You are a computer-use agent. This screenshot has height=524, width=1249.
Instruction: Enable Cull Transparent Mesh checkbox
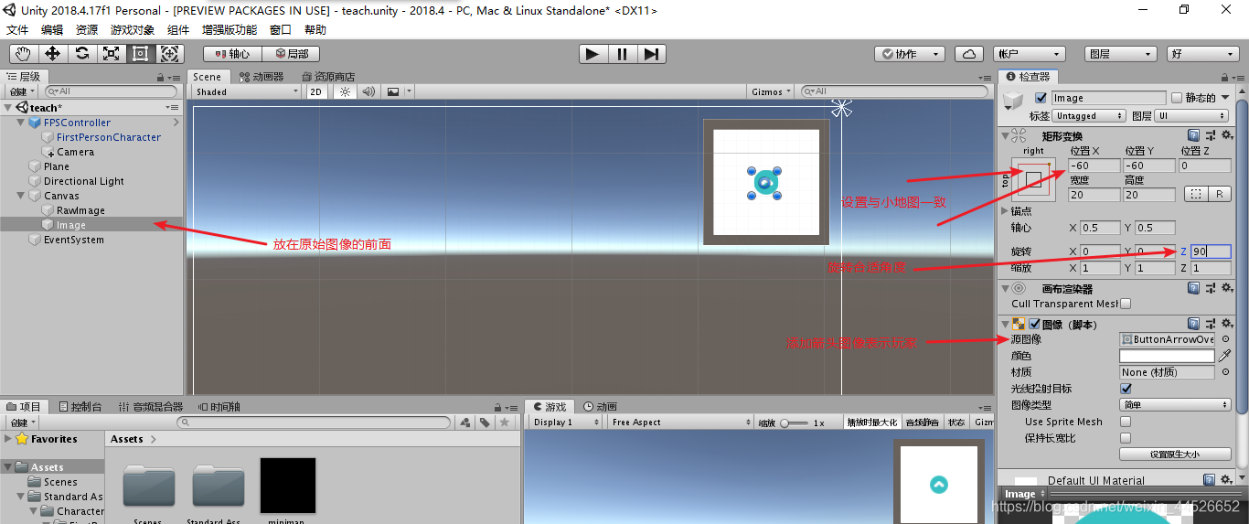[1126, 304]
